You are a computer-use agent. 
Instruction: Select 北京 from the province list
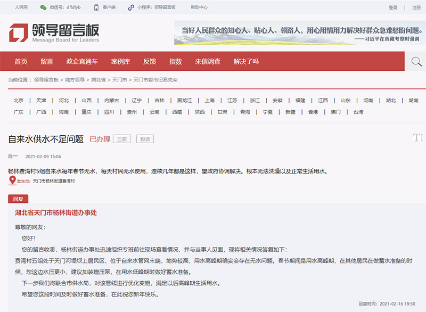19,100
